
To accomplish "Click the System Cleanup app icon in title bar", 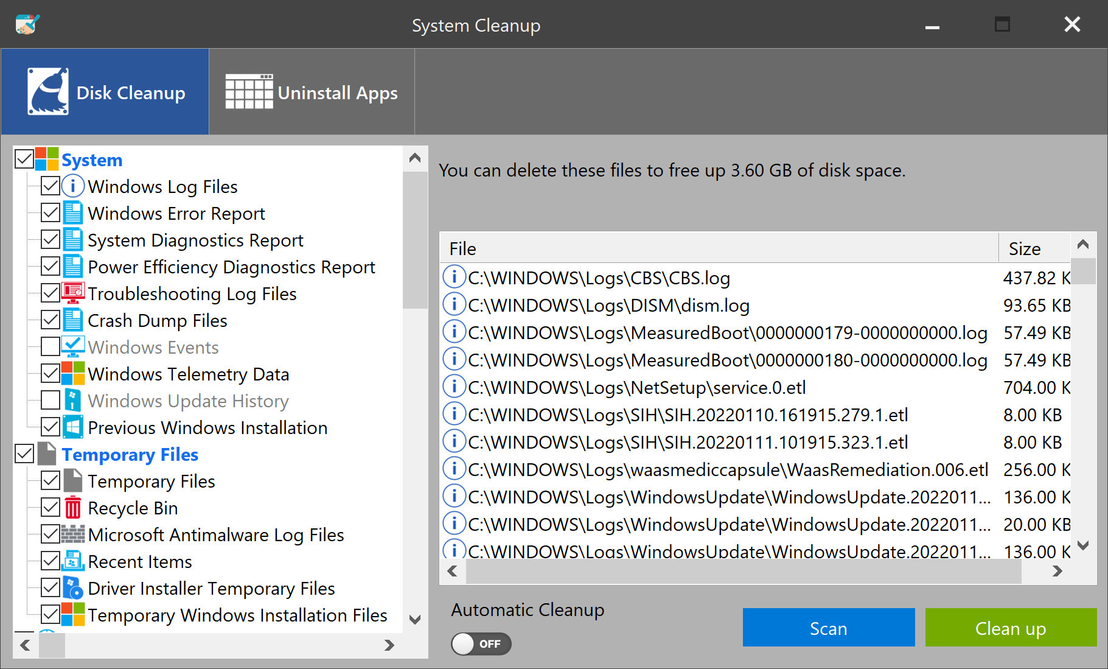I will point(27,24).
